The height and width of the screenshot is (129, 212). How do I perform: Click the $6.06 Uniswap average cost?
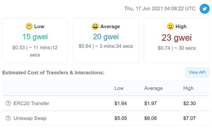pyautogui.click(x=151, y=118)
